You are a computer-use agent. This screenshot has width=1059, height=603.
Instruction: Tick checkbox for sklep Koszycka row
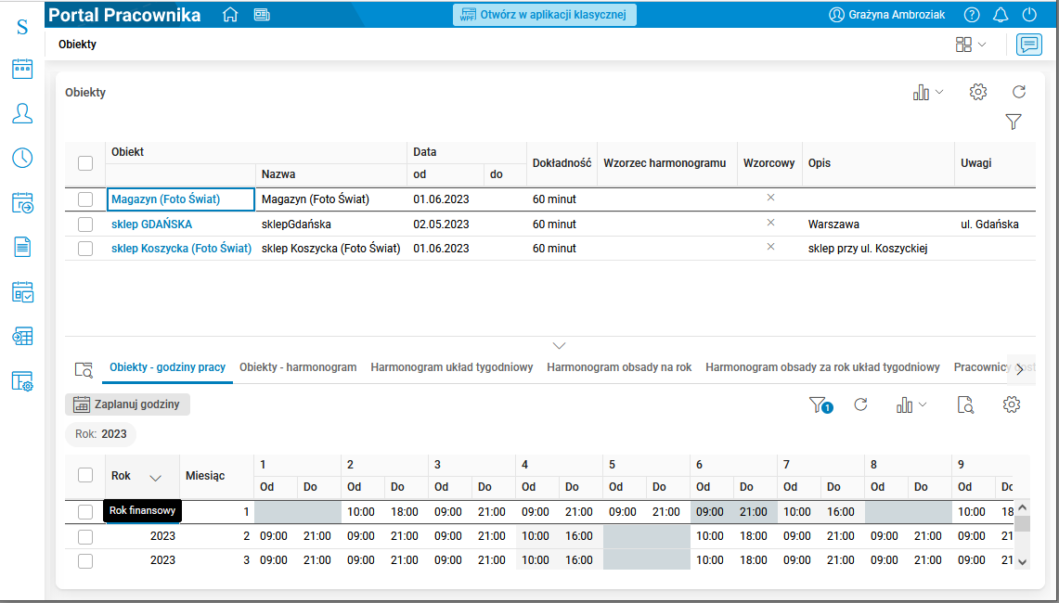click(85, 249)
